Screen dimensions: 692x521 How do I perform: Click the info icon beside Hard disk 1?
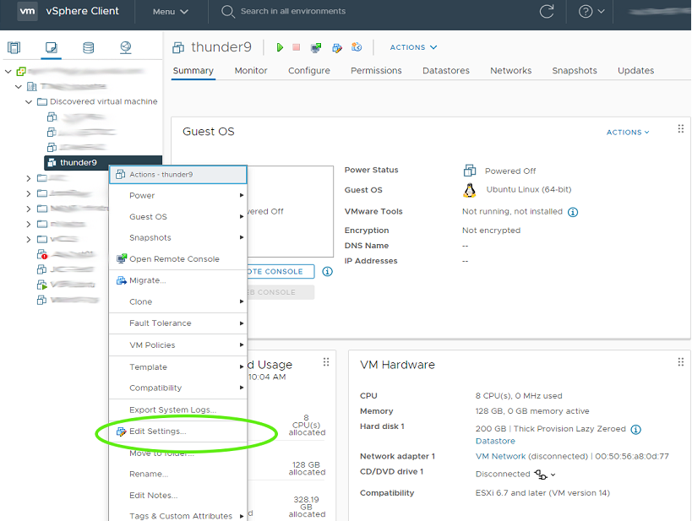pos(635,429)
